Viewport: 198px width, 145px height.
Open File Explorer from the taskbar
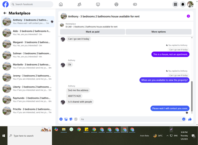click(x=64, y=130)
